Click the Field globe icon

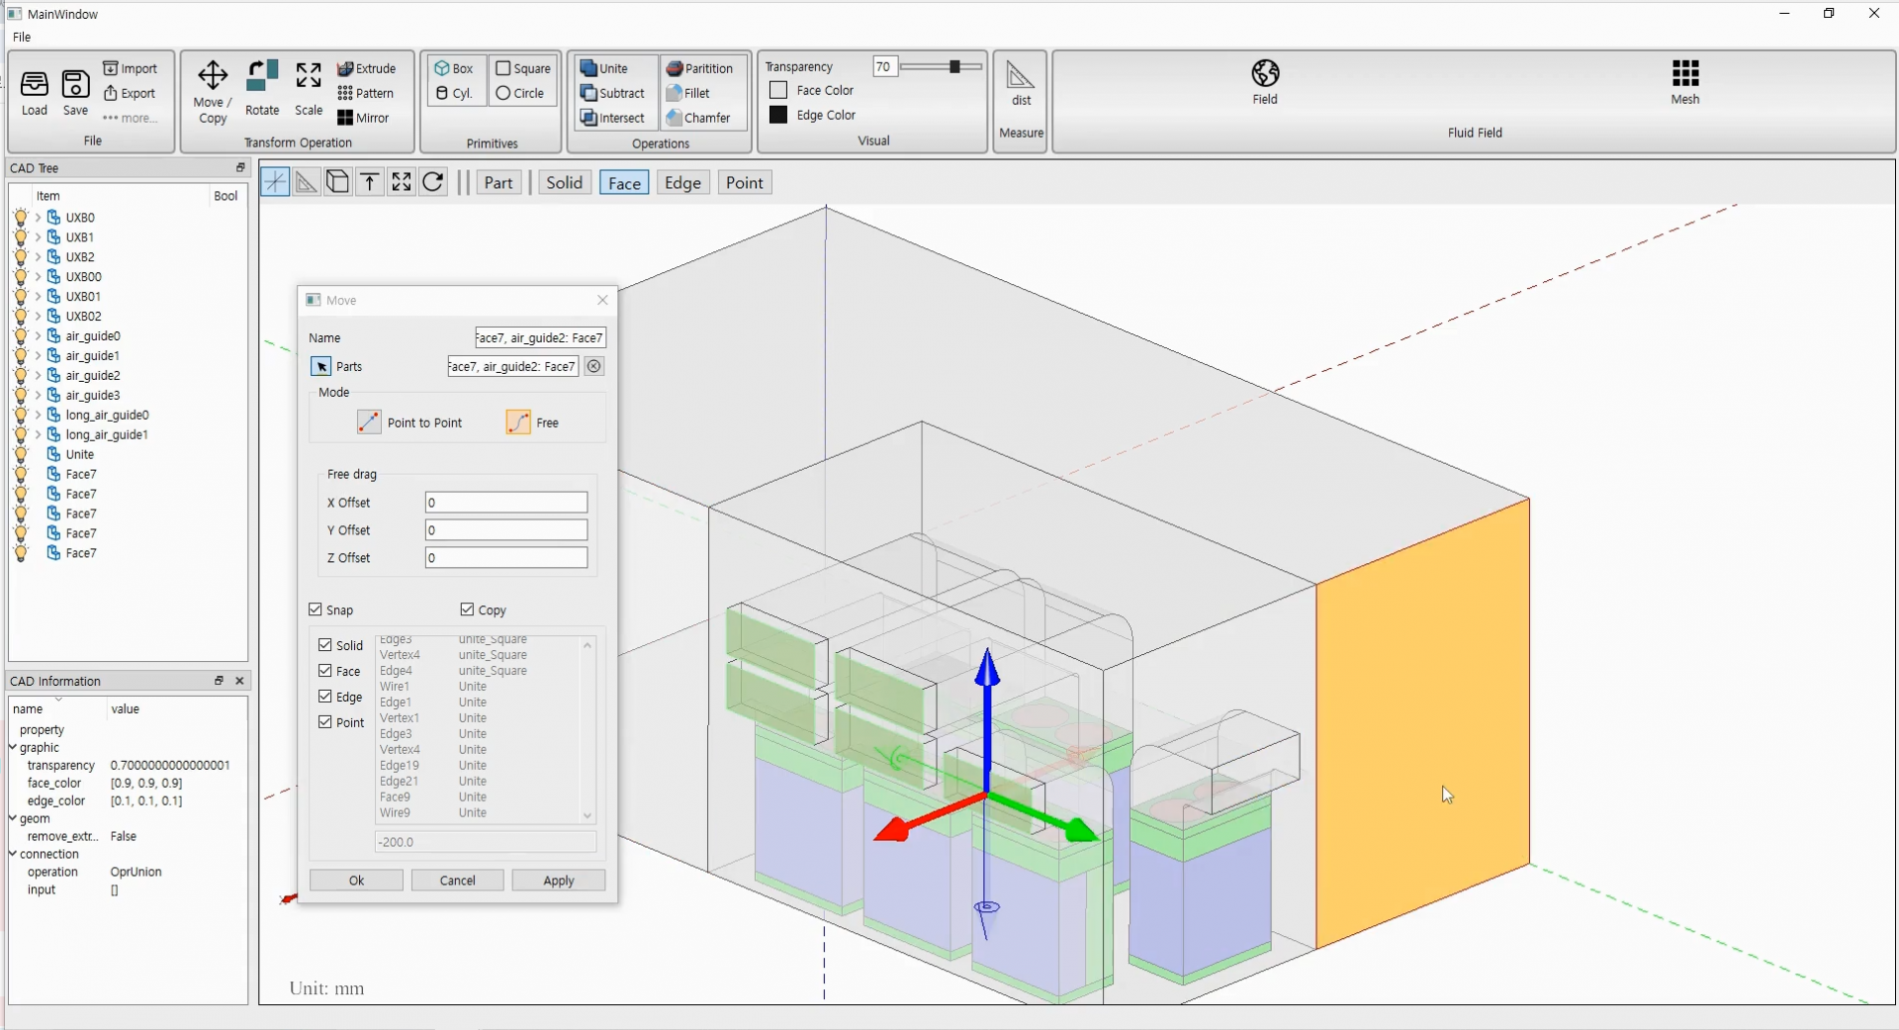click(1265, 73)
